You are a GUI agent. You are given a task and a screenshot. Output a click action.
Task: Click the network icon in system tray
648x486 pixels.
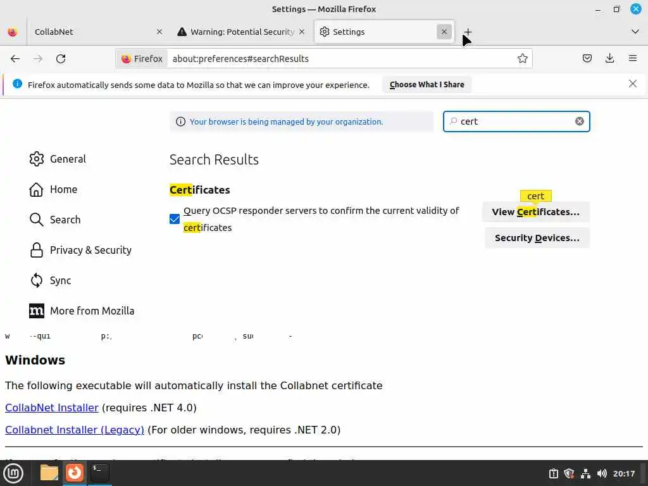(x=585, y=473)
